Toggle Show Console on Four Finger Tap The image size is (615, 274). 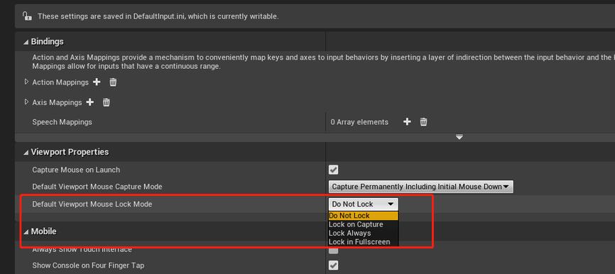coord(333,265)
